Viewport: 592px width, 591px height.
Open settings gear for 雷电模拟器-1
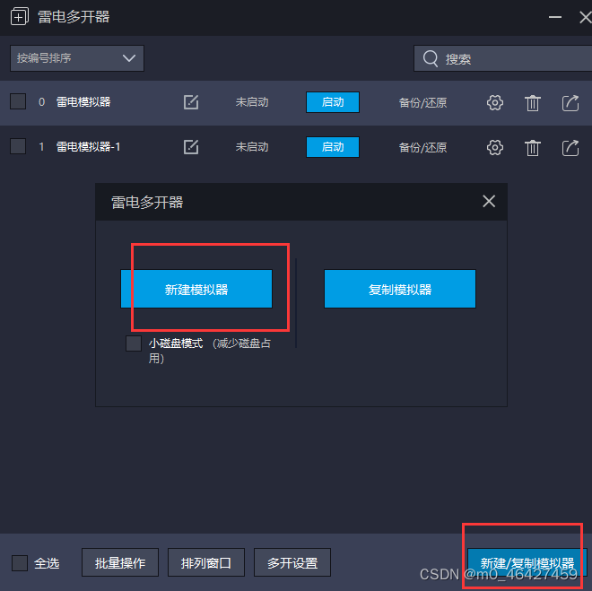495,148
